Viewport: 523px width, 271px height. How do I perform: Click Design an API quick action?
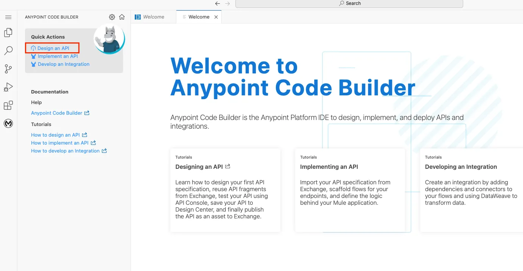coord(53,48)
